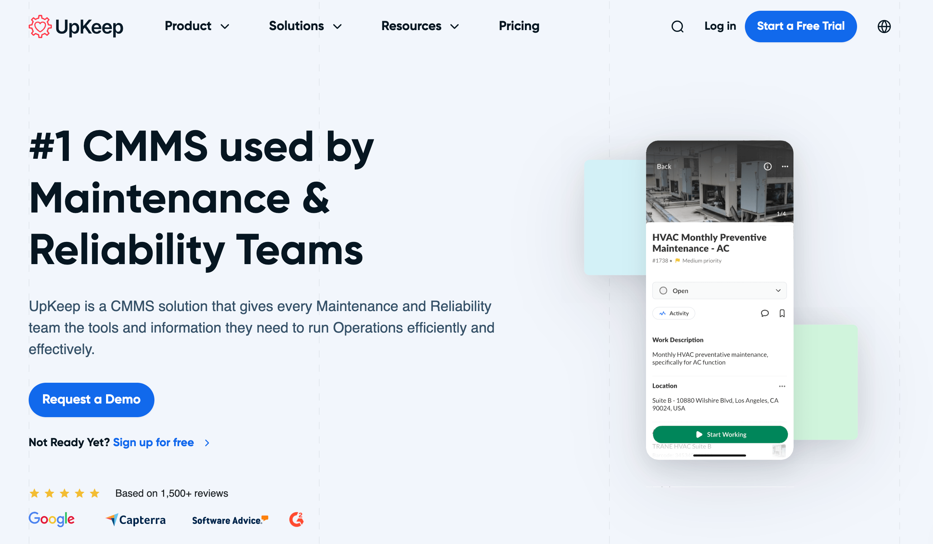Click the Work Description heading
The height and width of the screenshot is (544, 933).
point(678,340)
